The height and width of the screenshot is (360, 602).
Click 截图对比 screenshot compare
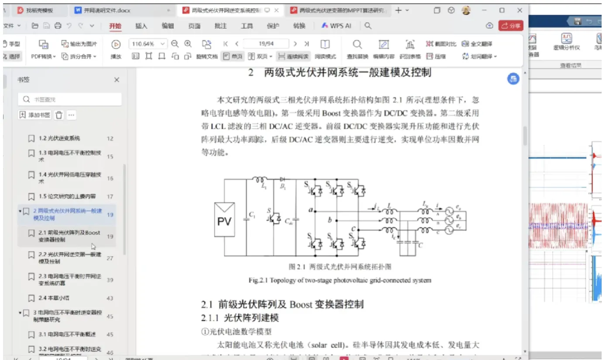[441, 44]
